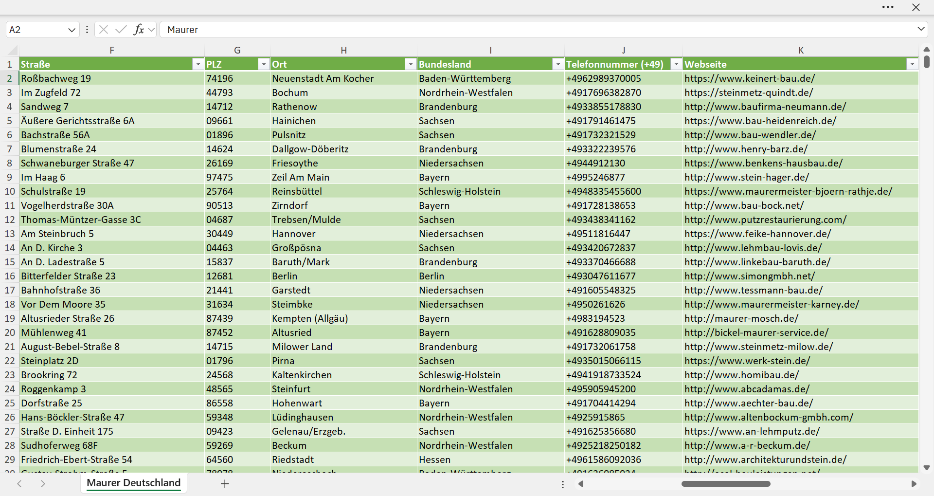Screen dimensions: 934x496
Task: Open the link http://maurer-mosch.de/
Action: tap(741, 318)
